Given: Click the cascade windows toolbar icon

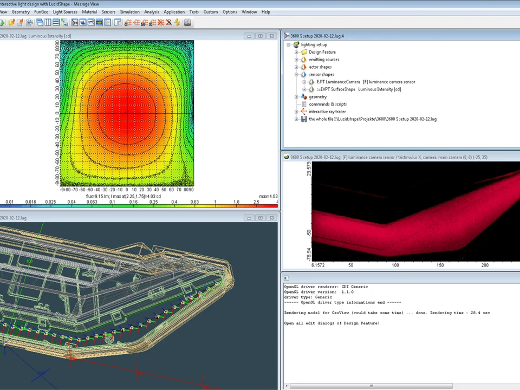Looking at the screenshot, I should click(x=40, y=22).
